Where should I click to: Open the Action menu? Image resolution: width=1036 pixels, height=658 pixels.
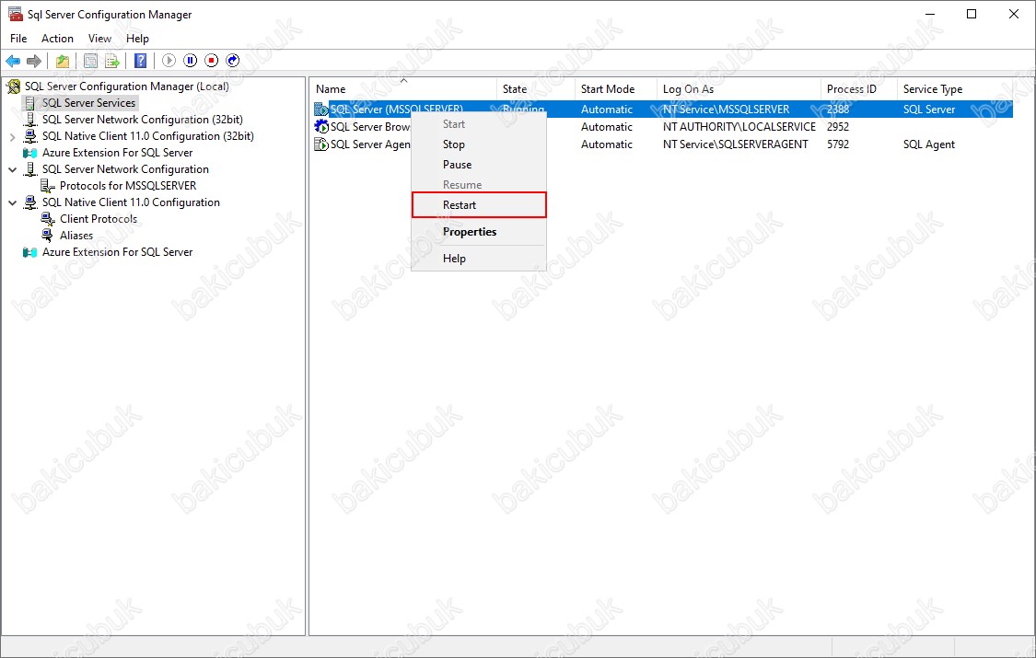pyautogui.click(x=57, y=39)
